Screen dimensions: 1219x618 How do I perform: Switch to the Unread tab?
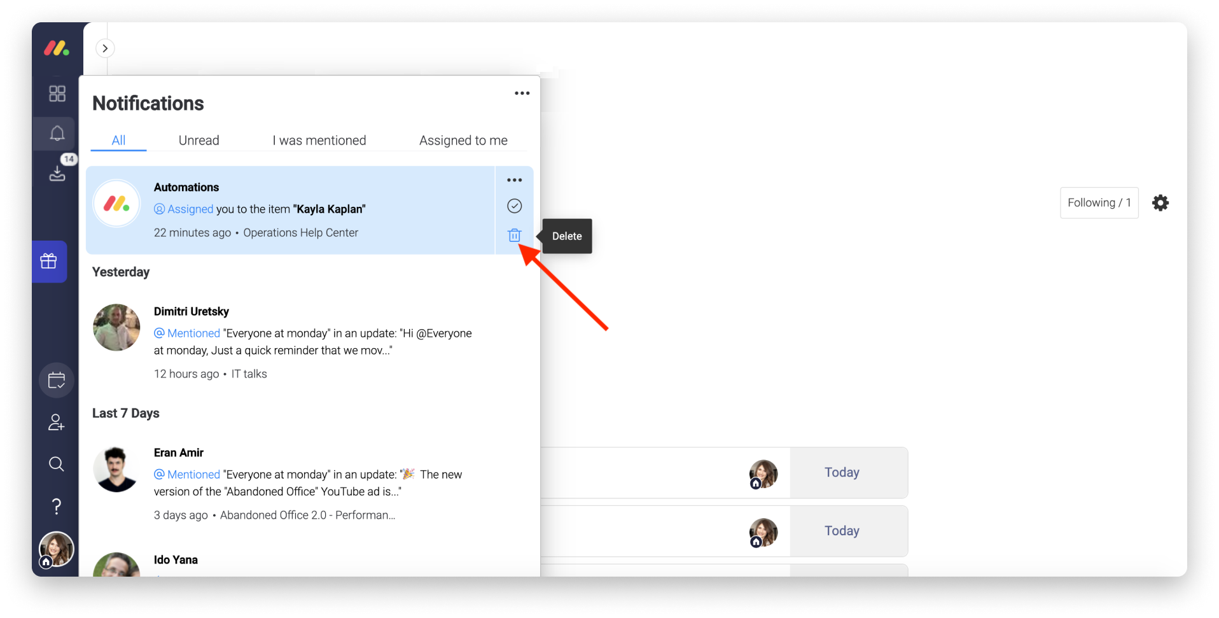(199, 140)
